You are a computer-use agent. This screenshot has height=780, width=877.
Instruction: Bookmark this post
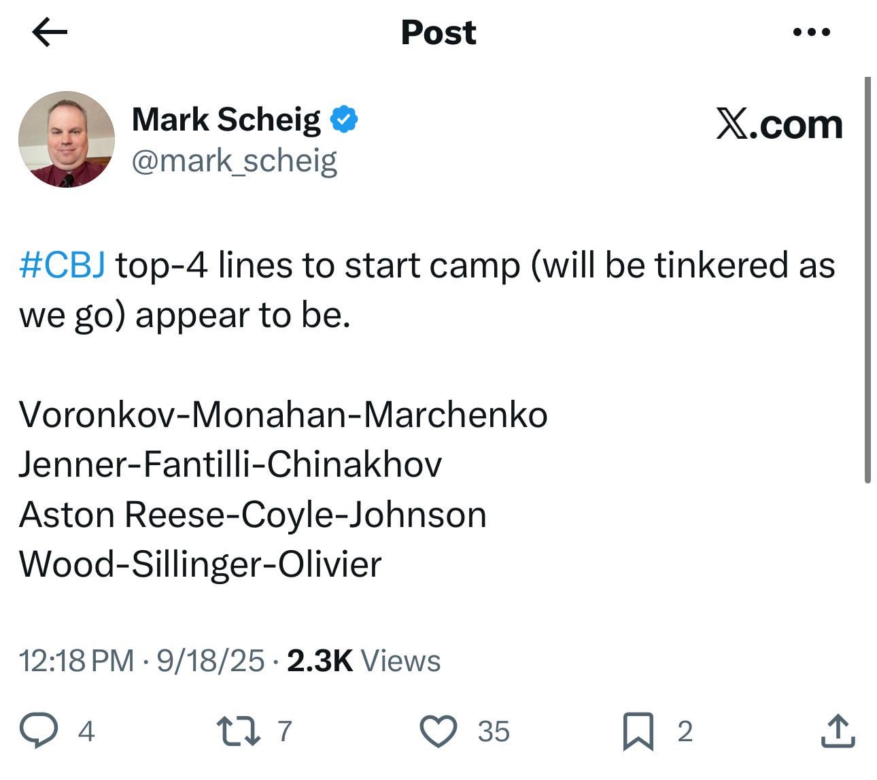coord(638,731)
